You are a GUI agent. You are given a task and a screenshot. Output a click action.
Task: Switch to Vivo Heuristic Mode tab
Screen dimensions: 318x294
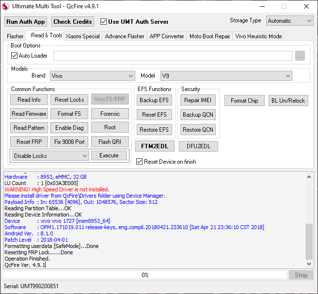tap(258, 36)
